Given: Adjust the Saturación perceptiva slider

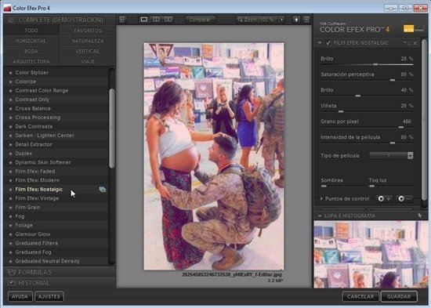Looking at the screenshot, I should click(x=393, y=80).
